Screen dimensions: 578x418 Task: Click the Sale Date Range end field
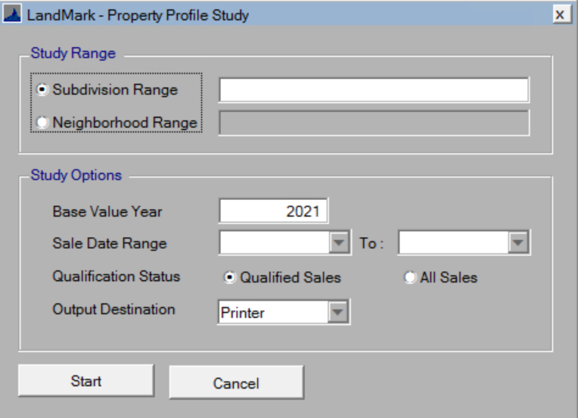[x=453, y=243]
